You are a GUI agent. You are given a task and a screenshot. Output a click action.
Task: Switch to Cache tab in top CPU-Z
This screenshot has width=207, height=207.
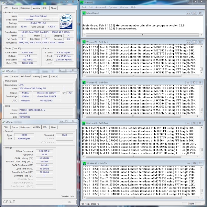pos(15,8)
